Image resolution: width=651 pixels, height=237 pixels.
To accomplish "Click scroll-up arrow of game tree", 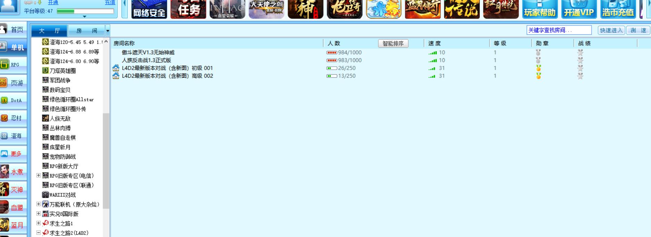I will click(106, 41).
